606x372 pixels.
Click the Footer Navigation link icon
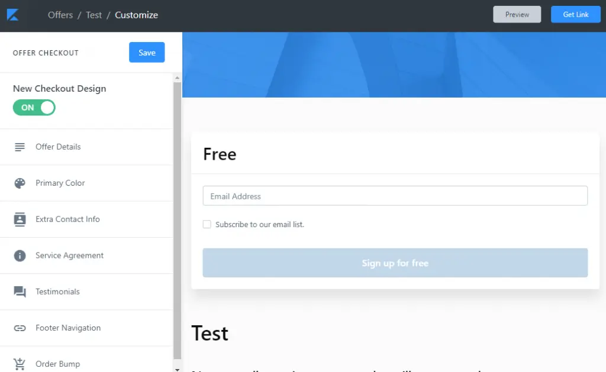coord(20,328)
